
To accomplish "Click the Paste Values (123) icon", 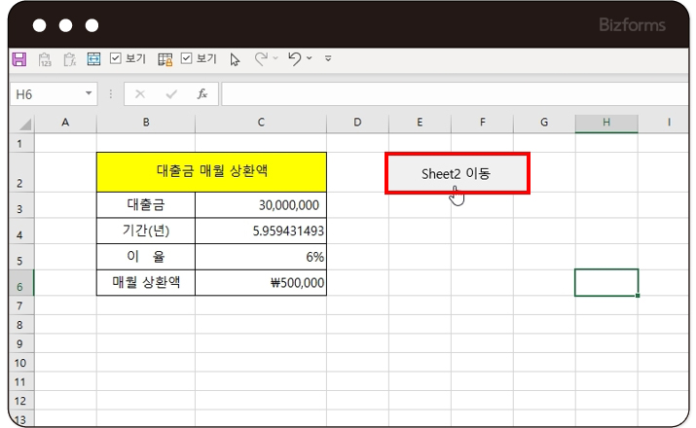I will click(45, 59).
